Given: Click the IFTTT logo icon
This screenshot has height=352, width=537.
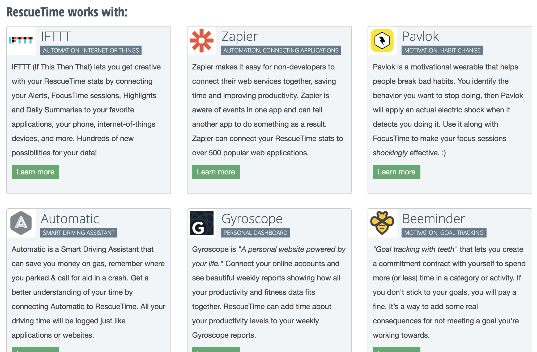Looking at the screenshot, I should click(21, 41).
